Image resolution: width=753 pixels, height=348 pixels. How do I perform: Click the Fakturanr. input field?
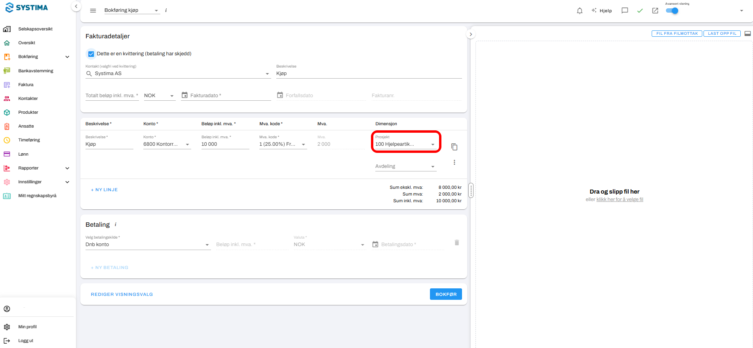(x=416, y=96)
